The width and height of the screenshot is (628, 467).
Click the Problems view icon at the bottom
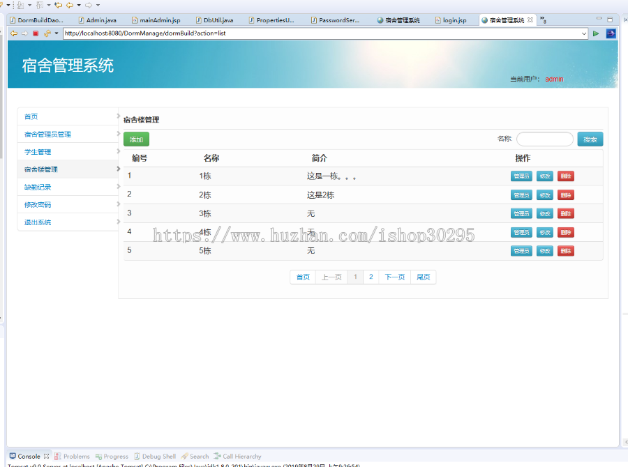[x=57, y=457]
